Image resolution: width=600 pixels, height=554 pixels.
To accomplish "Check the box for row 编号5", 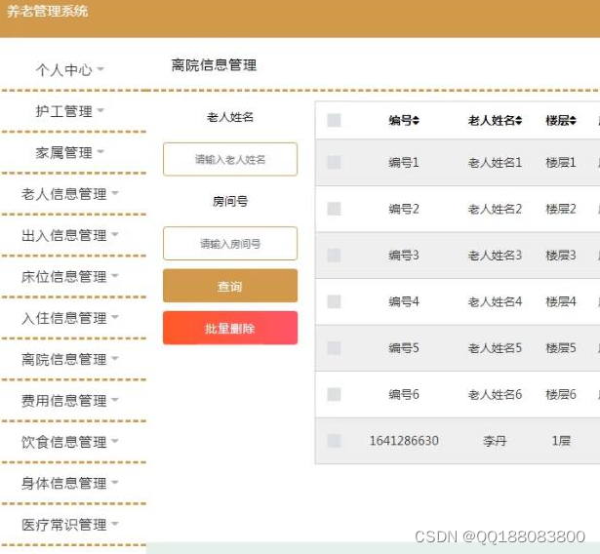I will pos(334,348).
